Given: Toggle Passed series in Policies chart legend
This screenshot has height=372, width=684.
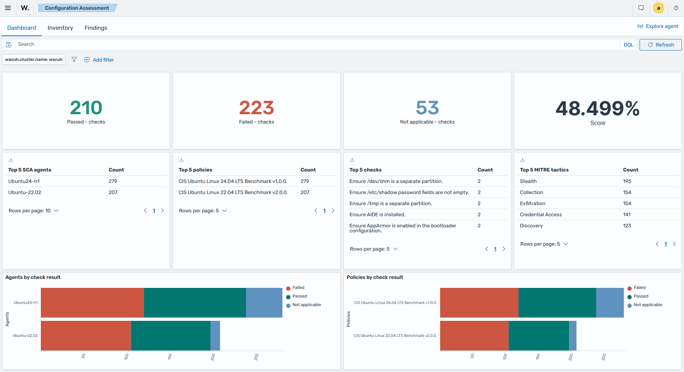Looking at the screenshot, I should click(638, 296).
